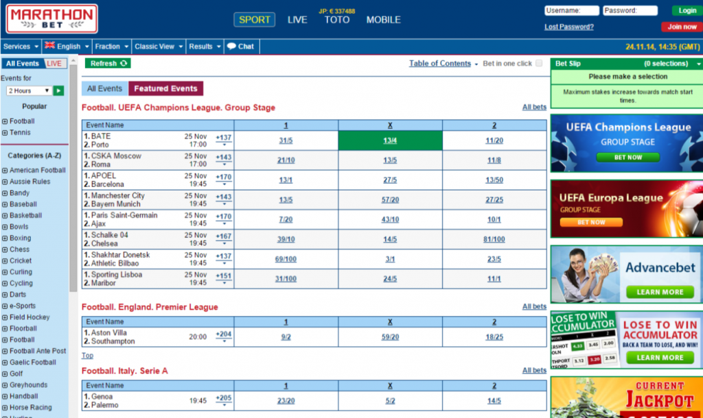Click the Password input field
This screenshot has width=703, height=418.
[630, 10]
